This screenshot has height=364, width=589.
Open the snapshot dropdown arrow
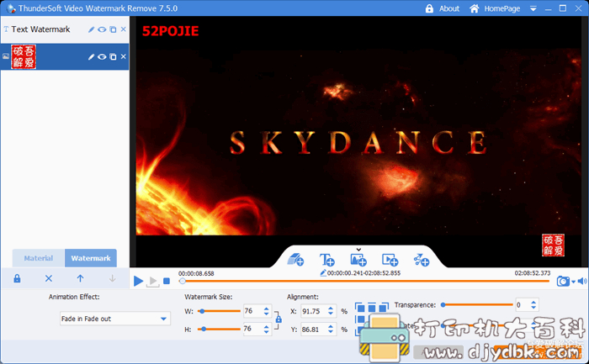(573, 282)
